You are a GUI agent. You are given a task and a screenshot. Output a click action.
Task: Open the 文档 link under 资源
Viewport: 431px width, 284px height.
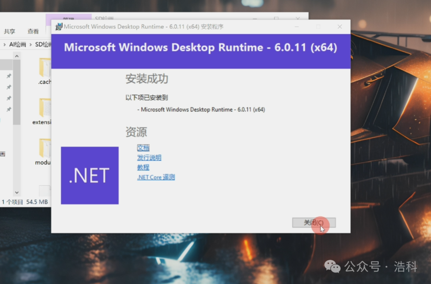(143, 148)
